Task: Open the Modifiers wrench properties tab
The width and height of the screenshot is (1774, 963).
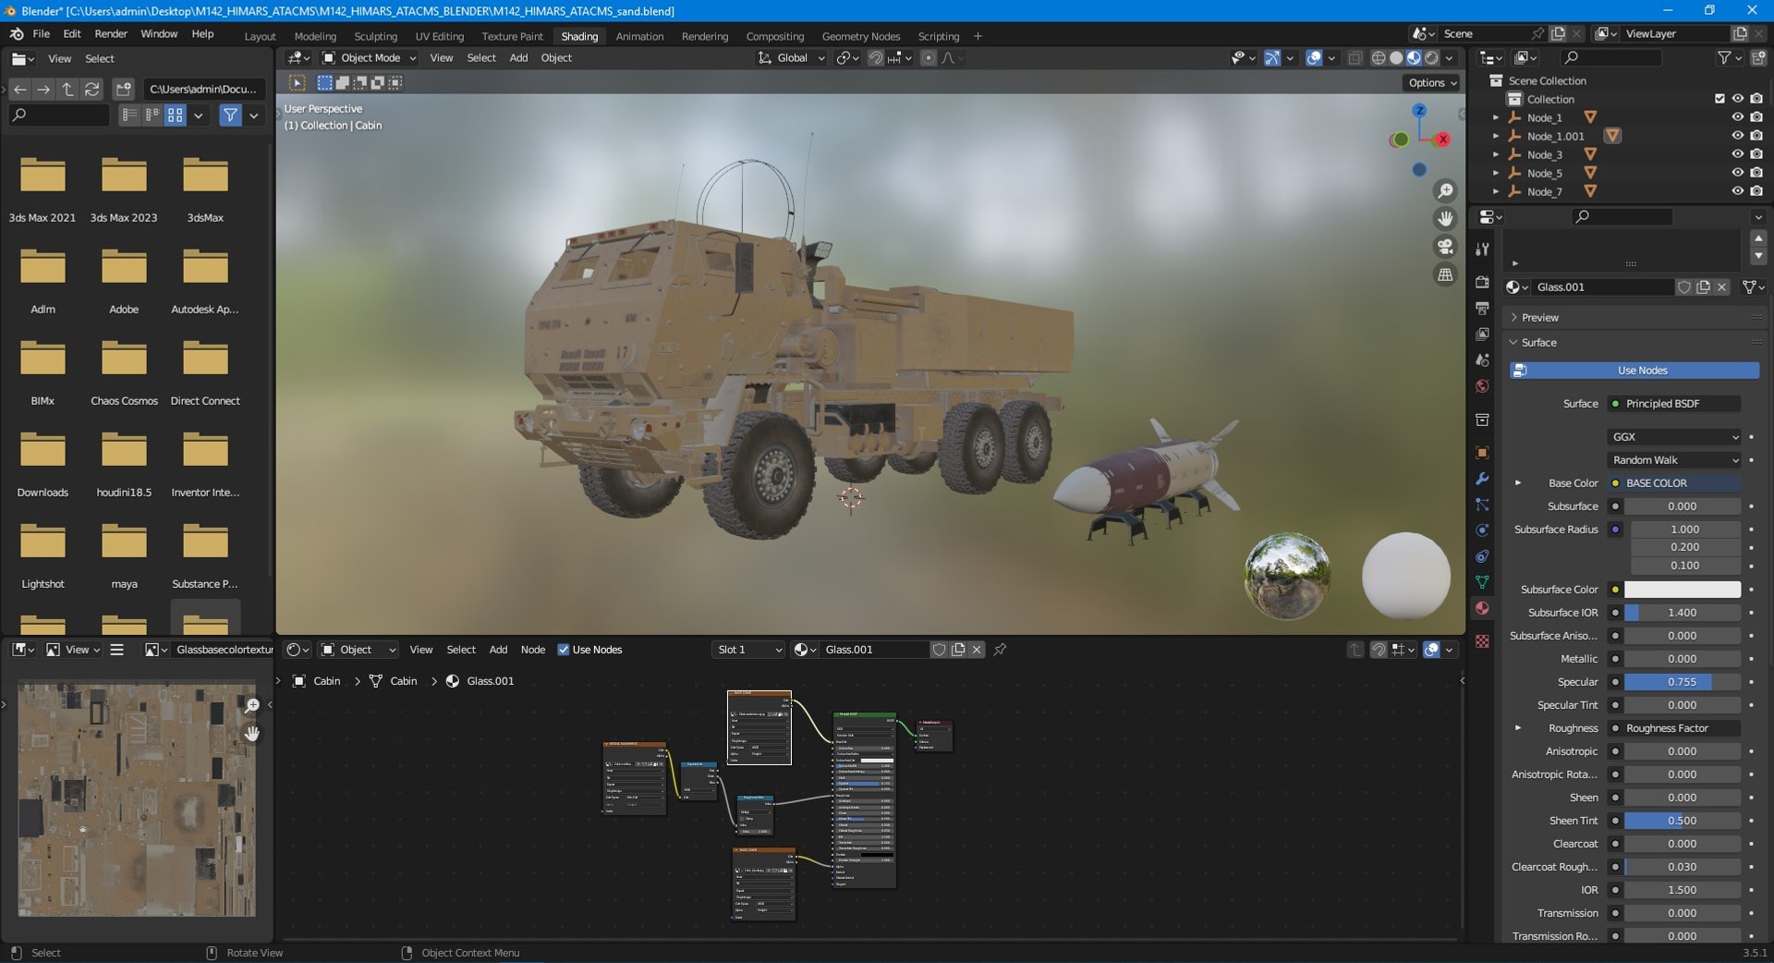Action: (1482, 479)
